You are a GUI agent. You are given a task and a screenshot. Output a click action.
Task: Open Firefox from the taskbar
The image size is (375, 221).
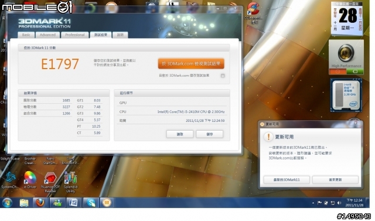[40, 203]
